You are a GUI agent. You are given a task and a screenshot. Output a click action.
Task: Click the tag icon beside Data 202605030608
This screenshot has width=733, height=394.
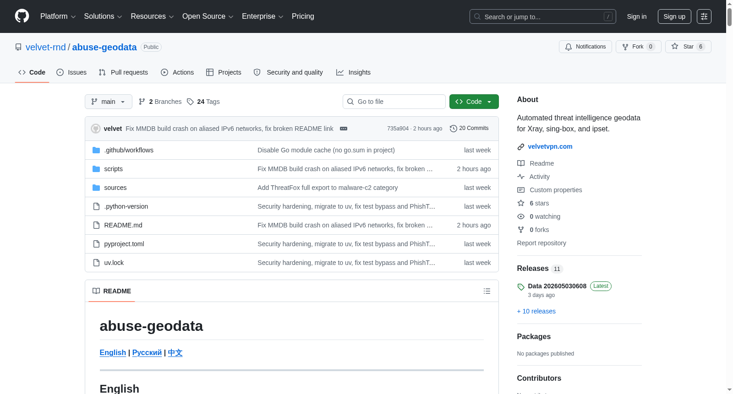[521, 287]
